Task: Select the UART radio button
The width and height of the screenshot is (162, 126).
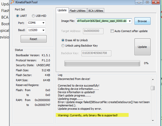Action: pyautogui.click(x=18, y=16)
